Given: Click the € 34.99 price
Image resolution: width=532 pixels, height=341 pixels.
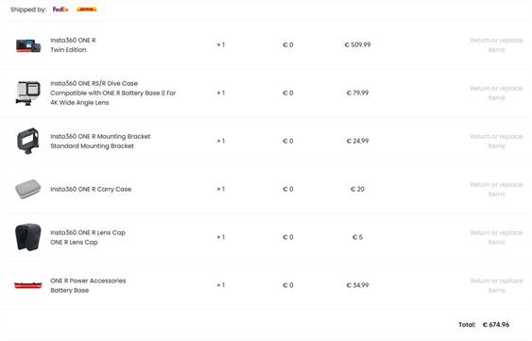Looking at the screenshot, I should 357,285.
